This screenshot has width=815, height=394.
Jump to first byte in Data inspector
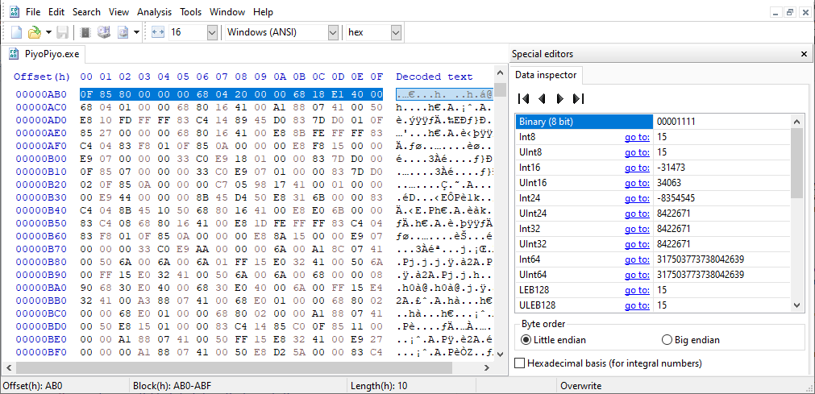(523, 98)
